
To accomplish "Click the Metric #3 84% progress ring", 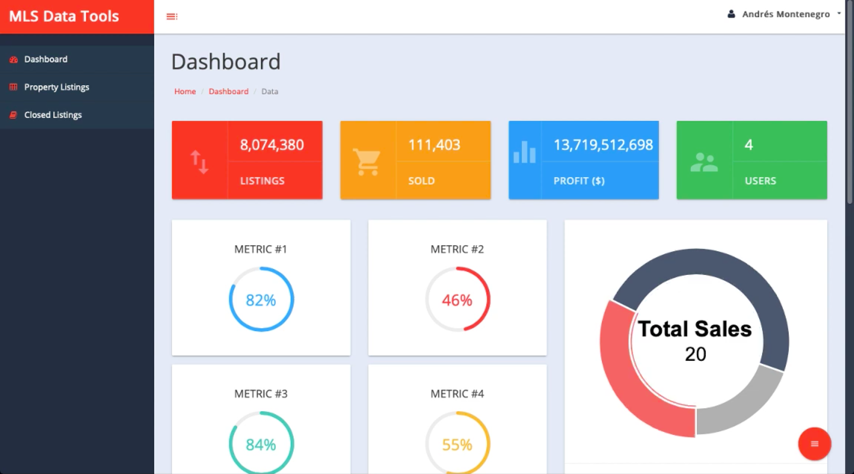I will tap(261, 444).
